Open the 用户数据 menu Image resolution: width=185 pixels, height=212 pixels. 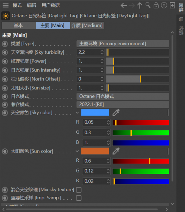(x=50, y=5)
